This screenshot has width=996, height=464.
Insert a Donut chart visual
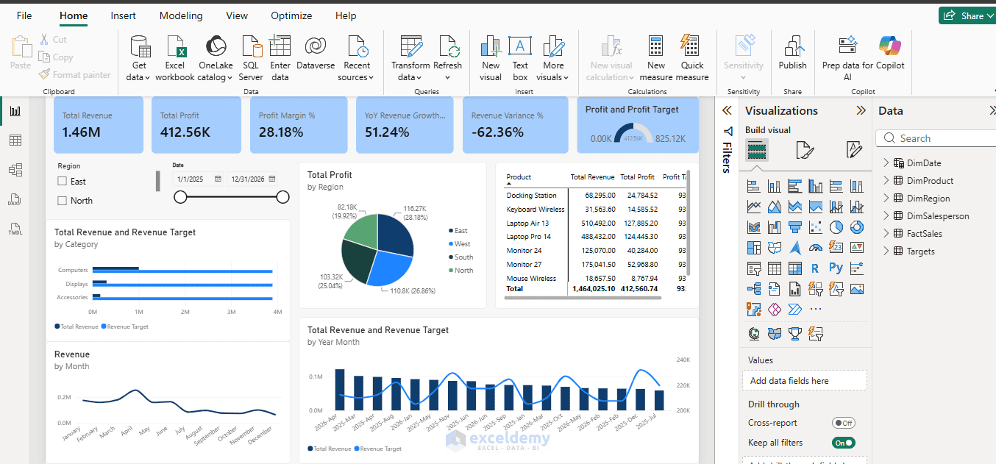pos(857,227)
